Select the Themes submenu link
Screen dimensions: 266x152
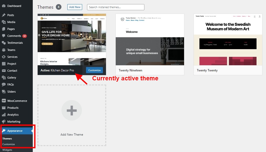pyautogui.click(x=7, y=139)
